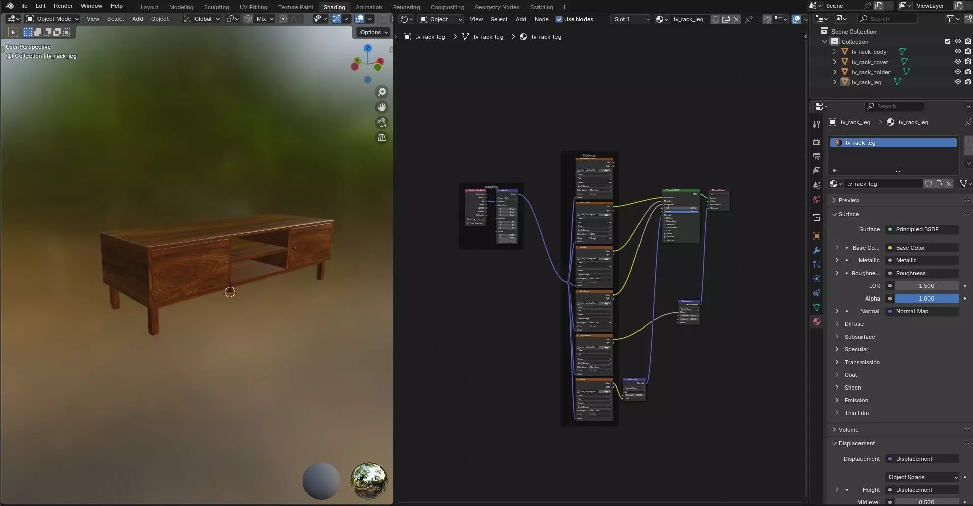Toggle camera view icon in viewport

[382, 123]
